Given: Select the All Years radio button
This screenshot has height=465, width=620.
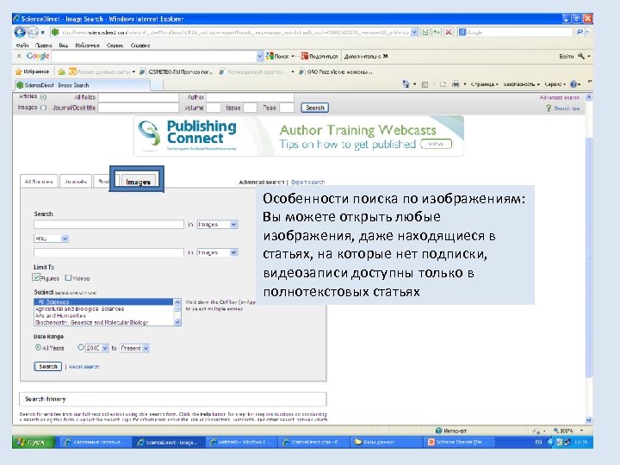Looking at the screenshot, I should (38, 348).
